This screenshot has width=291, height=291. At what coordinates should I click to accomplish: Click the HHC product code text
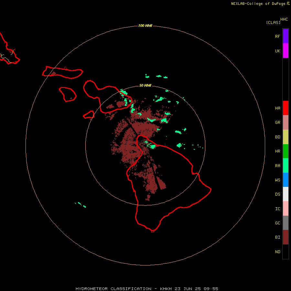pyautogui.click(x=284, y=19)
